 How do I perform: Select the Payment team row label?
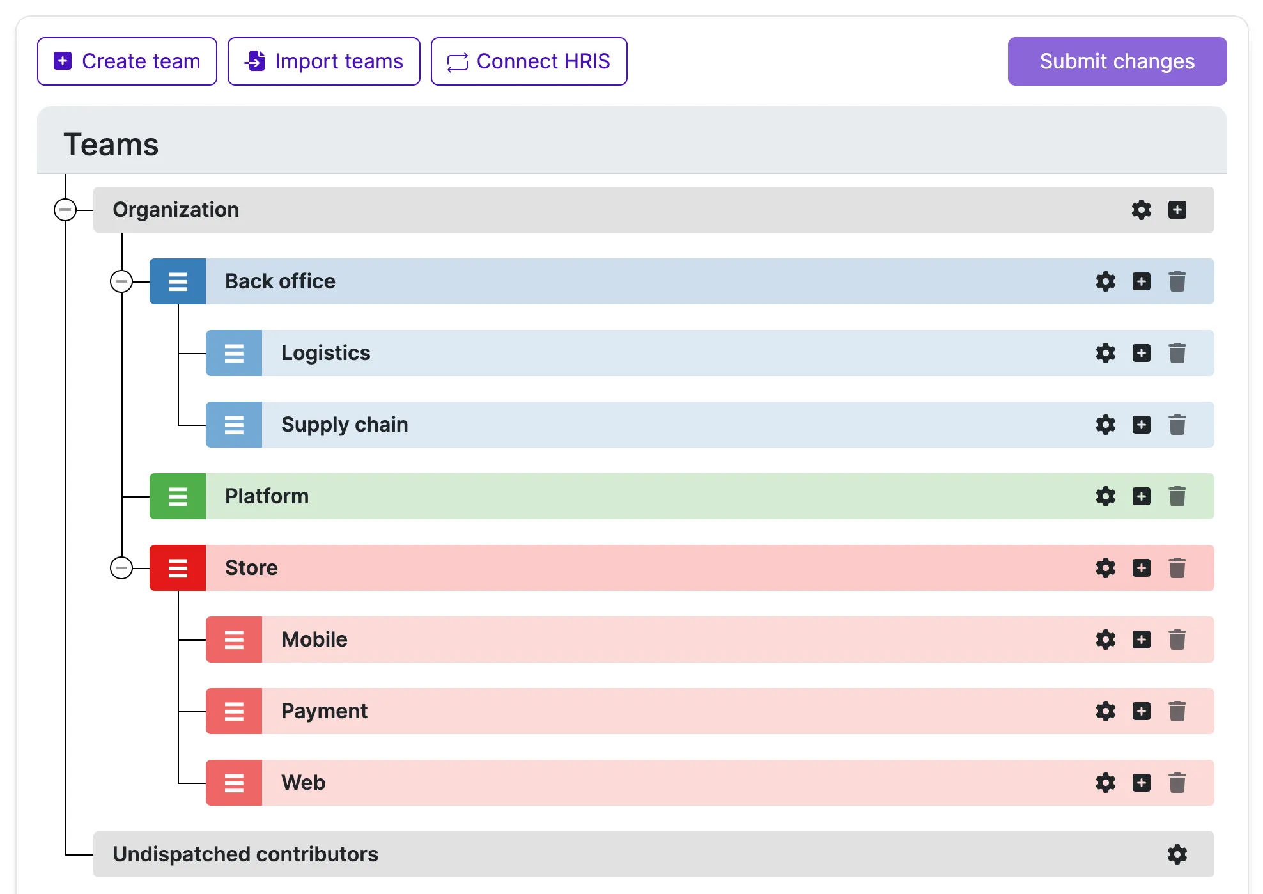(324, 711)
